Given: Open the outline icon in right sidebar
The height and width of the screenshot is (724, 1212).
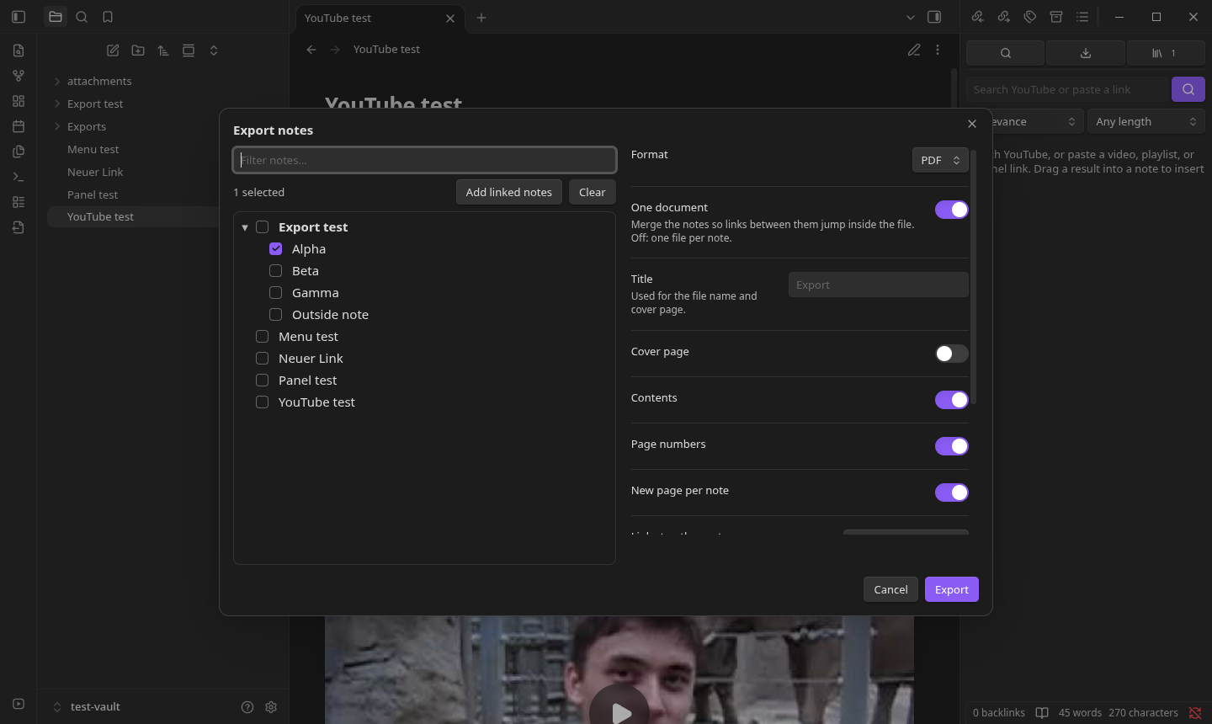Looking at the screenshot, I should (1082, 17).
